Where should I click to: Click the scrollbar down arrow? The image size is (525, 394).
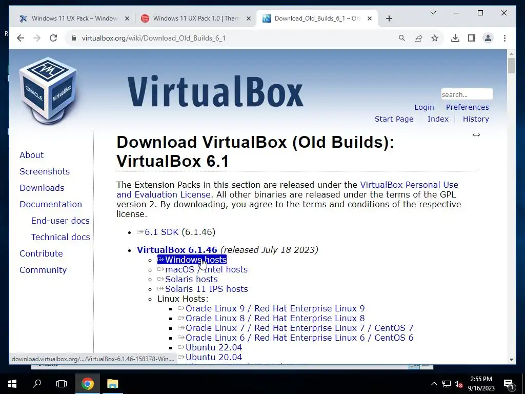coord(511,360)
